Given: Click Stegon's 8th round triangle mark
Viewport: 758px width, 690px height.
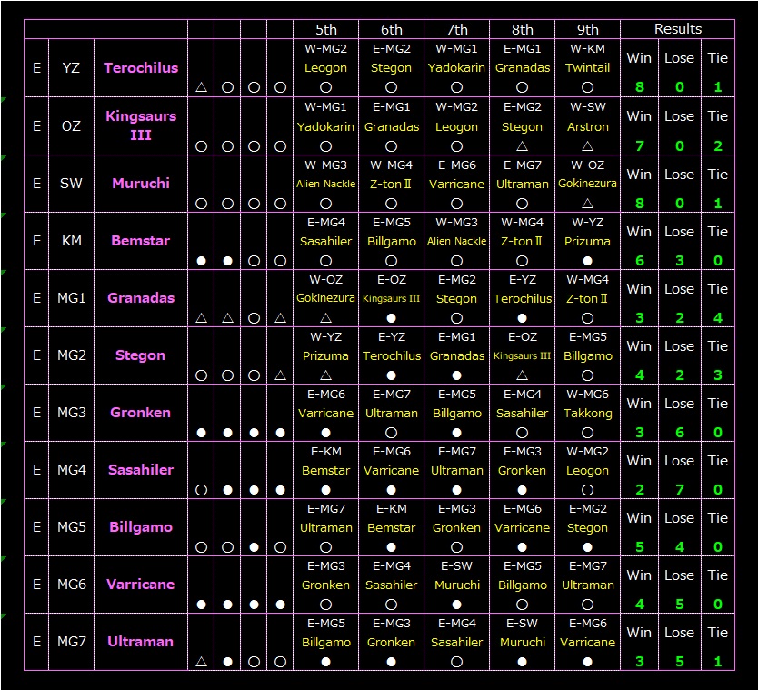Looking at the screenshot, I should (522, 375).
